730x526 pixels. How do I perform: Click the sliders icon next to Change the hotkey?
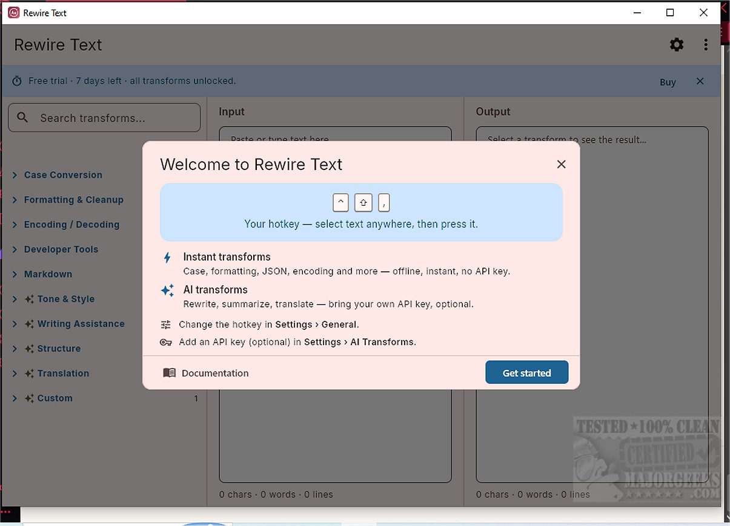coord(166,324)
